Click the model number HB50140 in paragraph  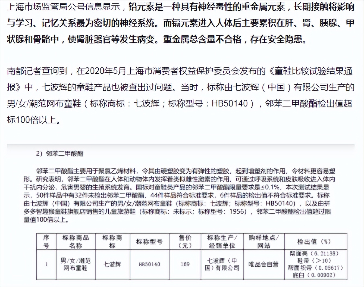[x=228, y=103]
